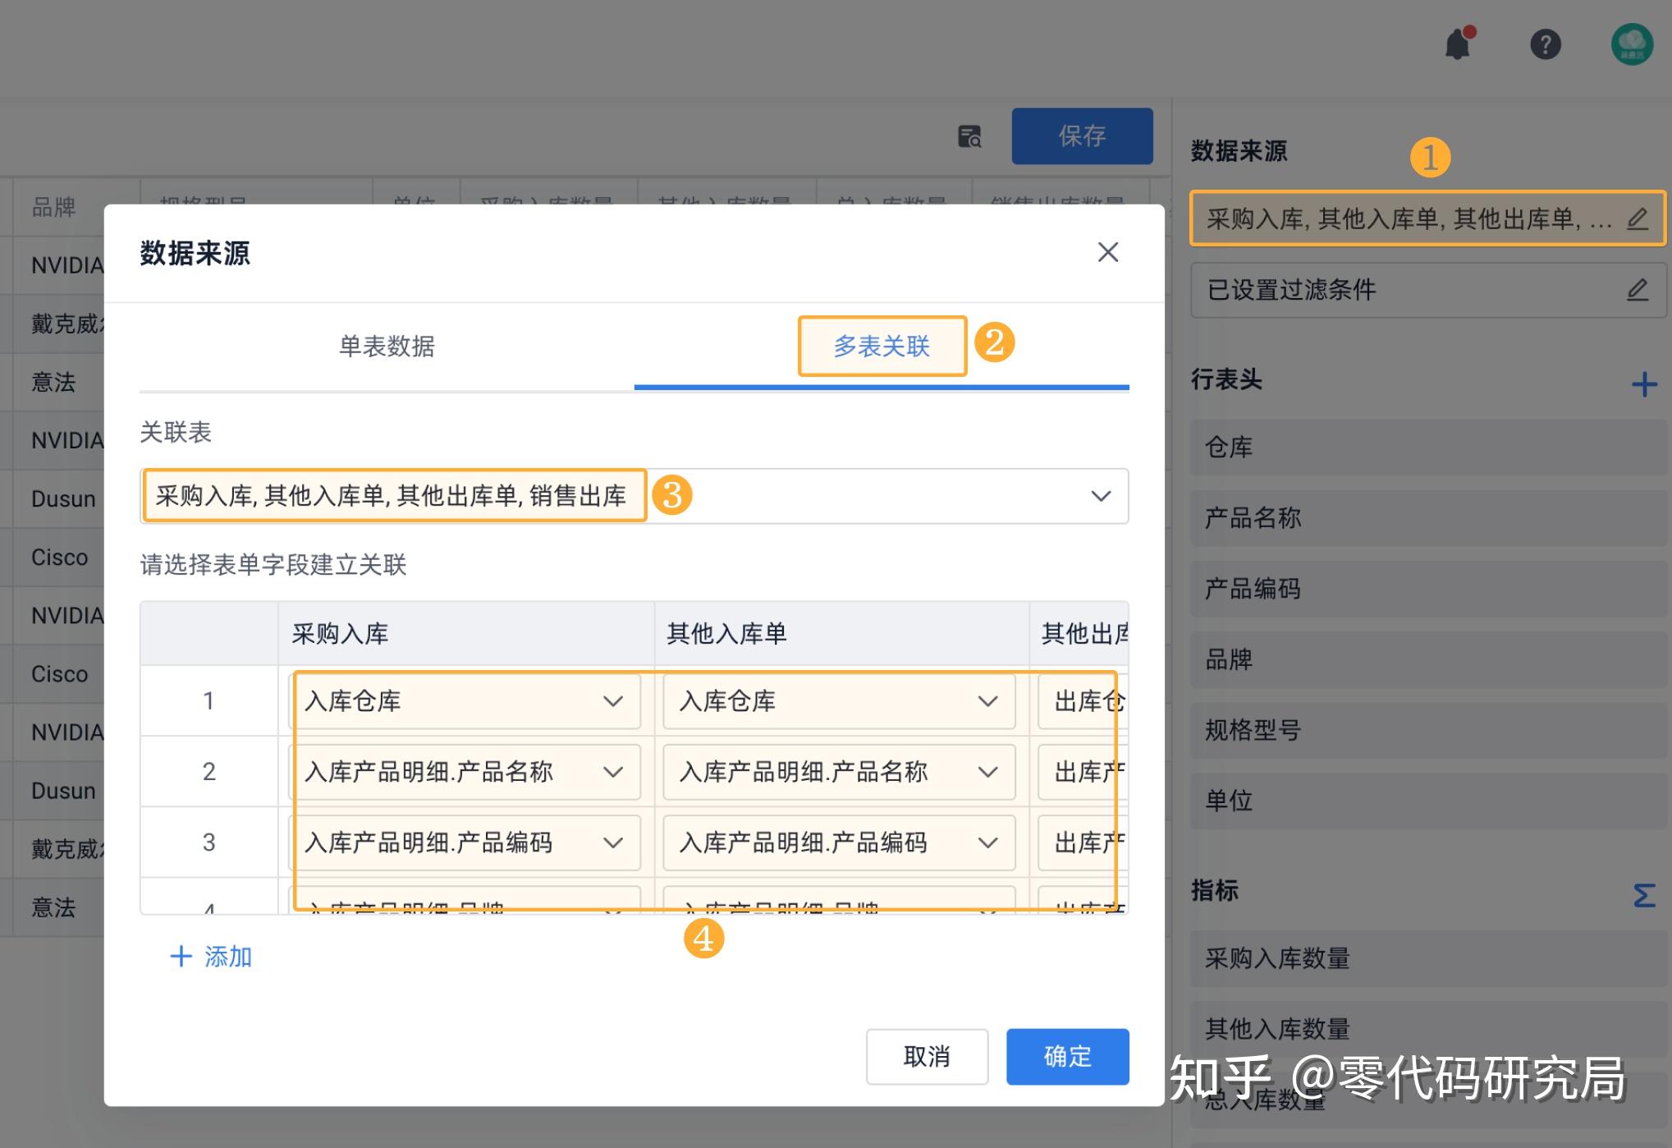1672x1148 pixels.
Task: Open row 1 采购入库 入库仓库 dropdown
Action: (465, 701)
